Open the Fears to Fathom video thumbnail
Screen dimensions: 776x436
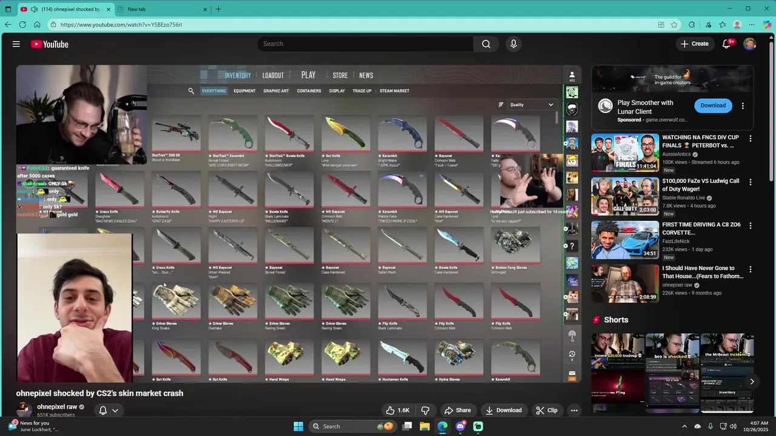[x=625, y=283]
